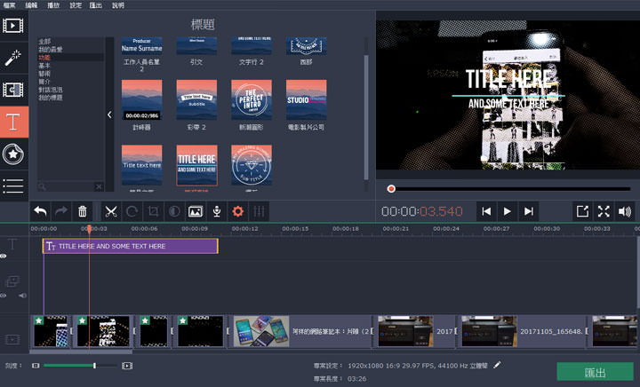Choose the 計時器 timer title thumbnail
This screenshot has height=387, width=640.
point(141,99)
